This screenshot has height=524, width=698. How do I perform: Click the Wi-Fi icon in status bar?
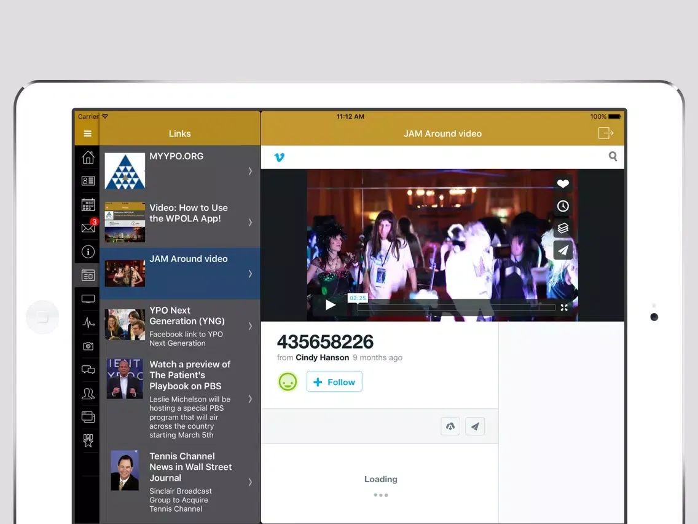[105, 116]
